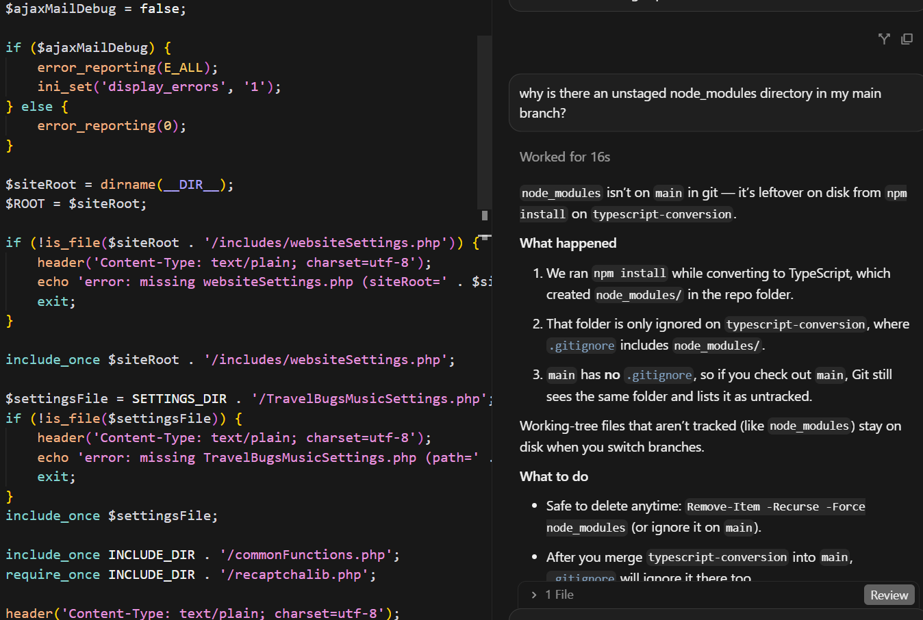Click the require_once recaptchalib.php line
923x620 pixels.
191,575
